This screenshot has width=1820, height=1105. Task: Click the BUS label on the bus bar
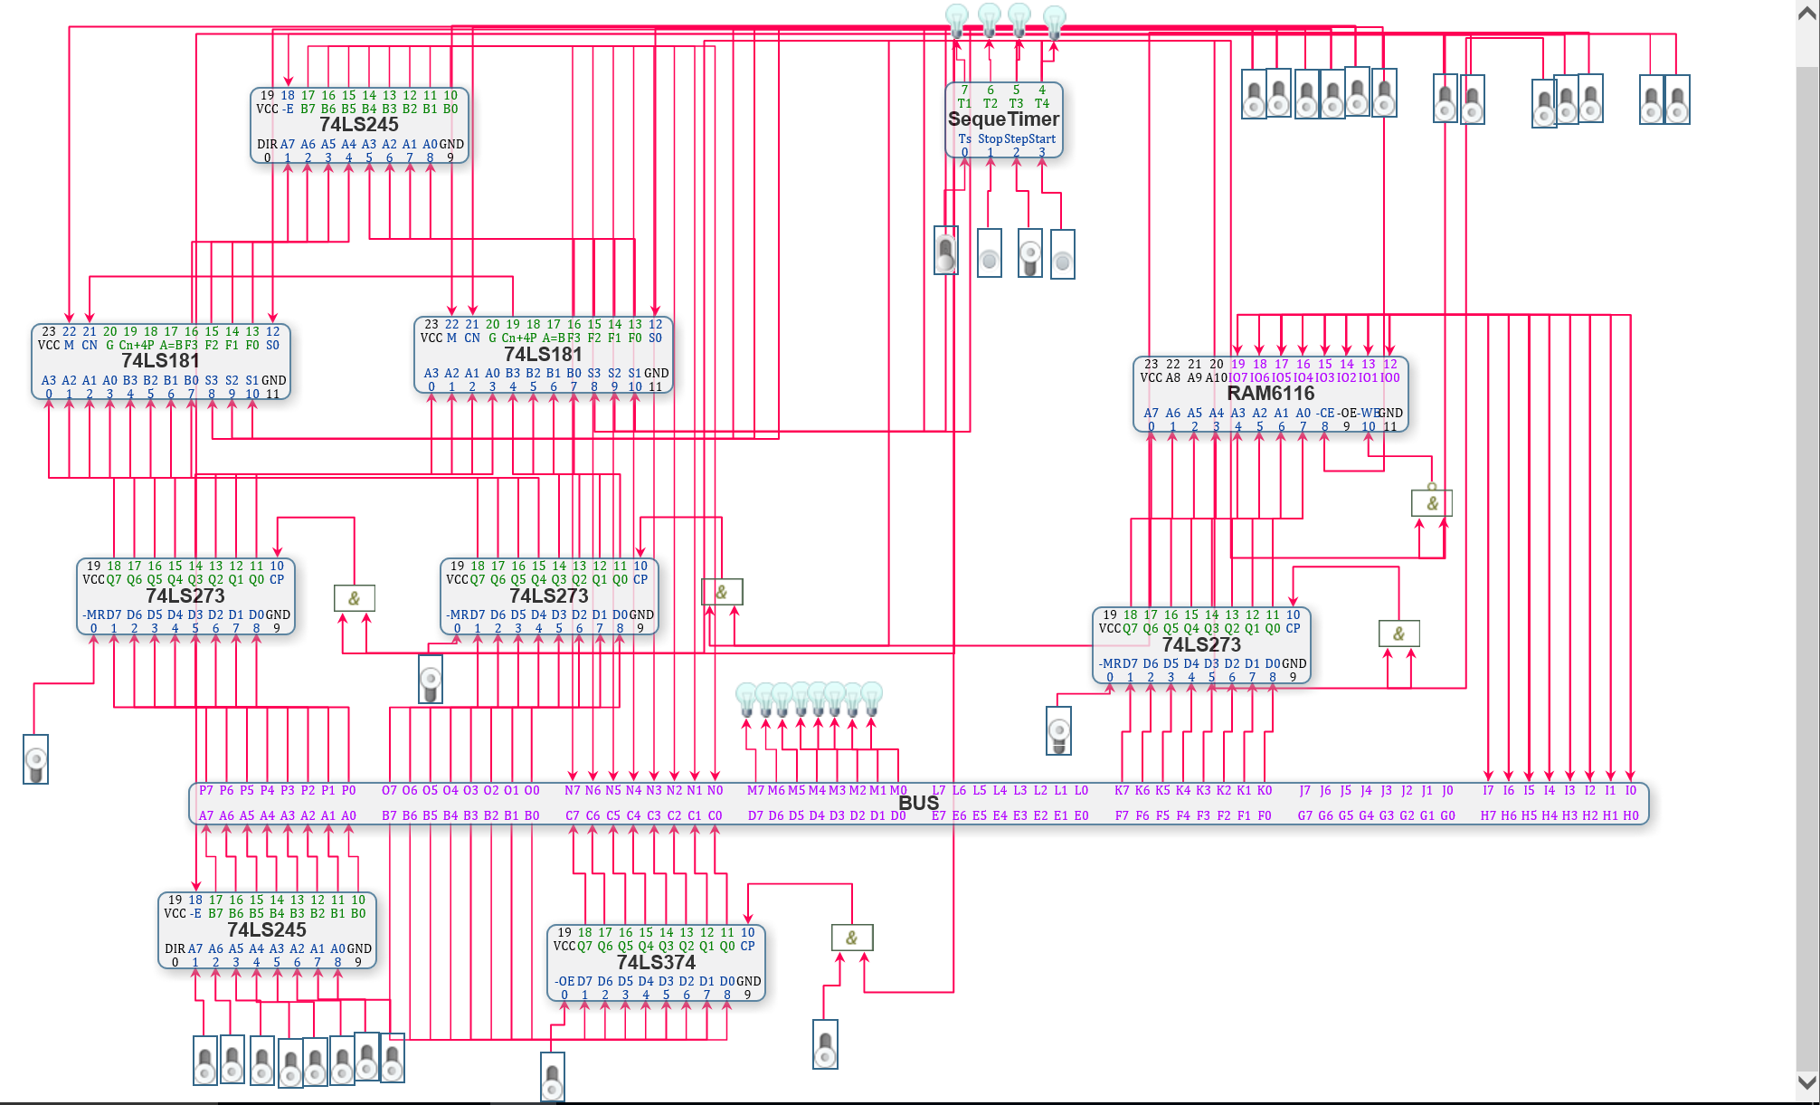coord(918,803)
